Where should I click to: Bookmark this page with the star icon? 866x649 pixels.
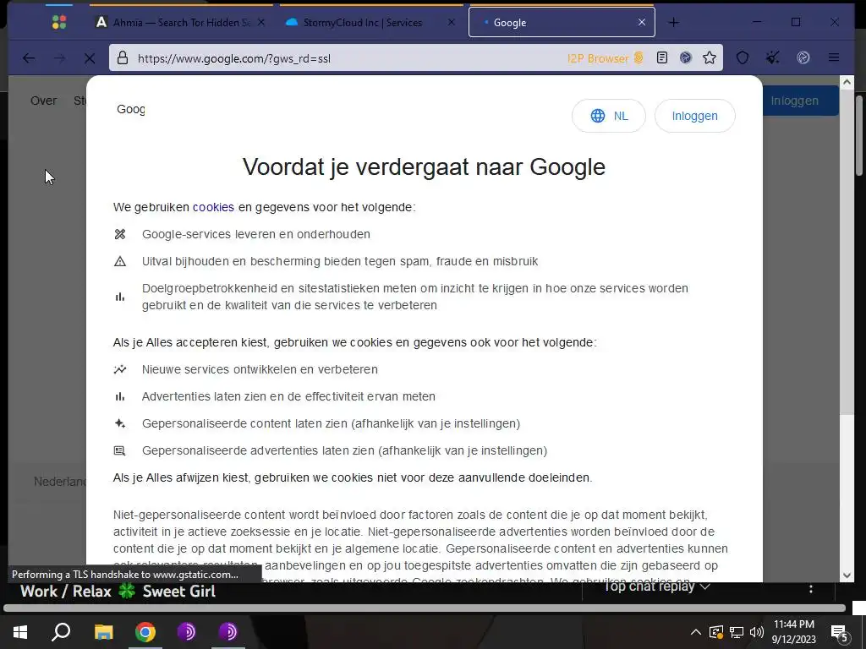point(710,58)
